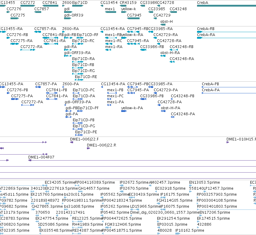Screen dimensions: 256x235
Task: Select the gdl-ORF39-PA protein label
Action: point(78,102)
